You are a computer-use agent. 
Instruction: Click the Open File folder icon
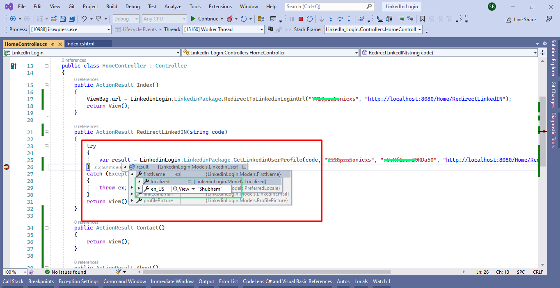pos(54,19)
